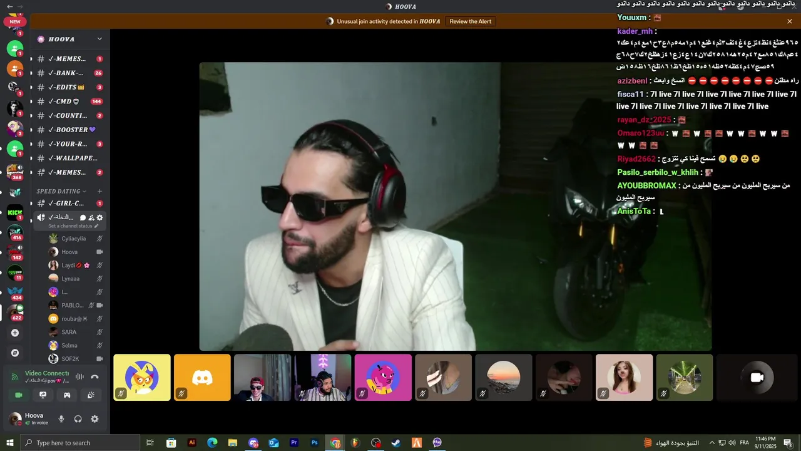801x451 pixels.
Task: Open Premiere Pro from the taskbar
Action: point(294,443)
